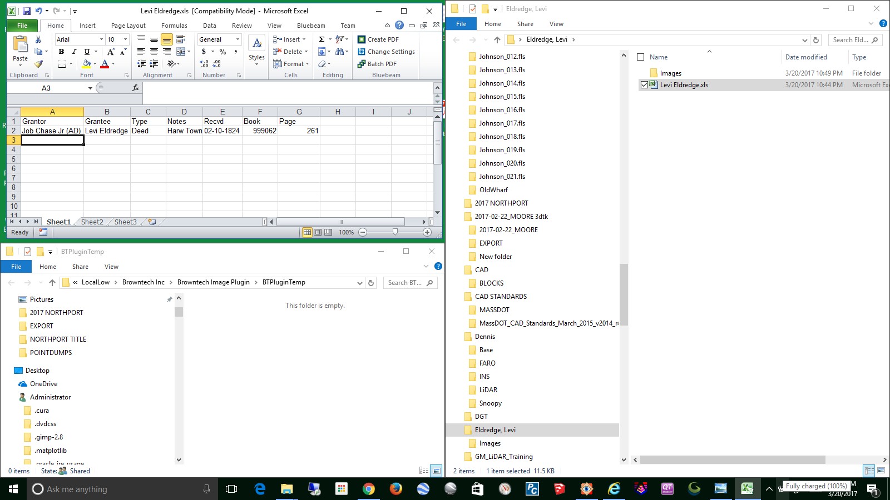
Task: Select the Sheet2 tab
Action: point(91,222)
